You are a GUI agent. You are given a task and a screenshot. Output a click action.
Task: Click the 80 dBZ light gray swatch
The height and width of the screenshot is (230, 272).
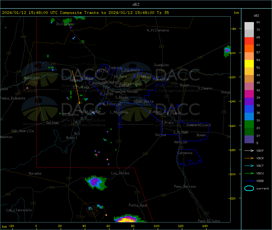click(249, 26)
